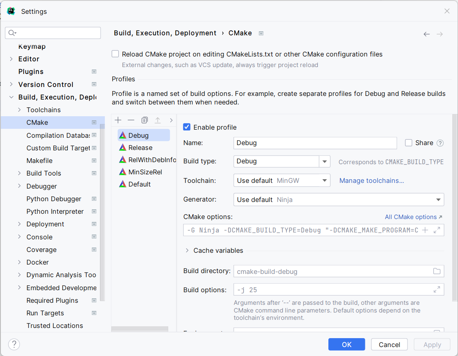Viewport: 458px width, 356px height.
Task: Expand the Cache variables section
Action: click(187, 251)
